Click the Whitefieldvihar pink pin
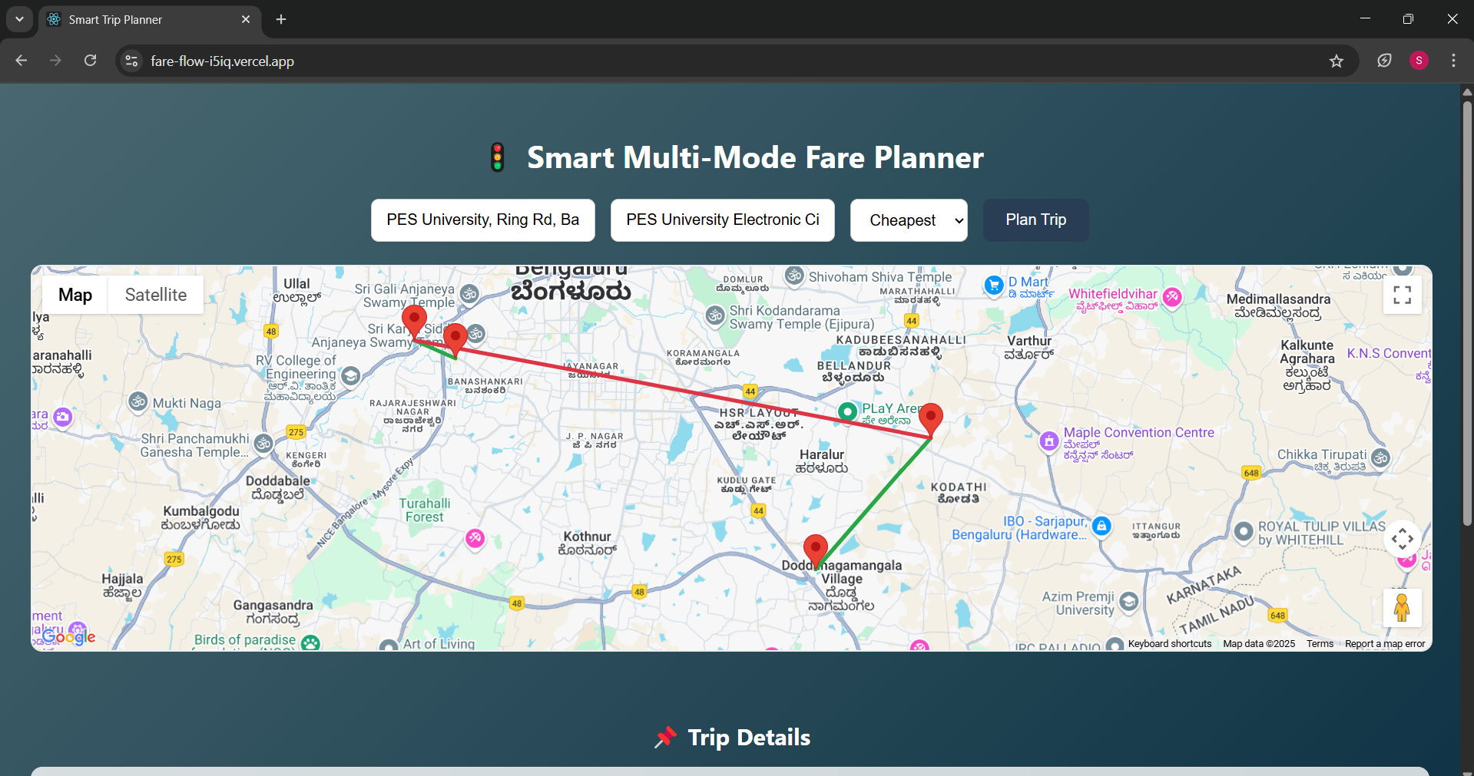Image resolution: width=1474 pixels, height=776 pixels. [1172, 297]
